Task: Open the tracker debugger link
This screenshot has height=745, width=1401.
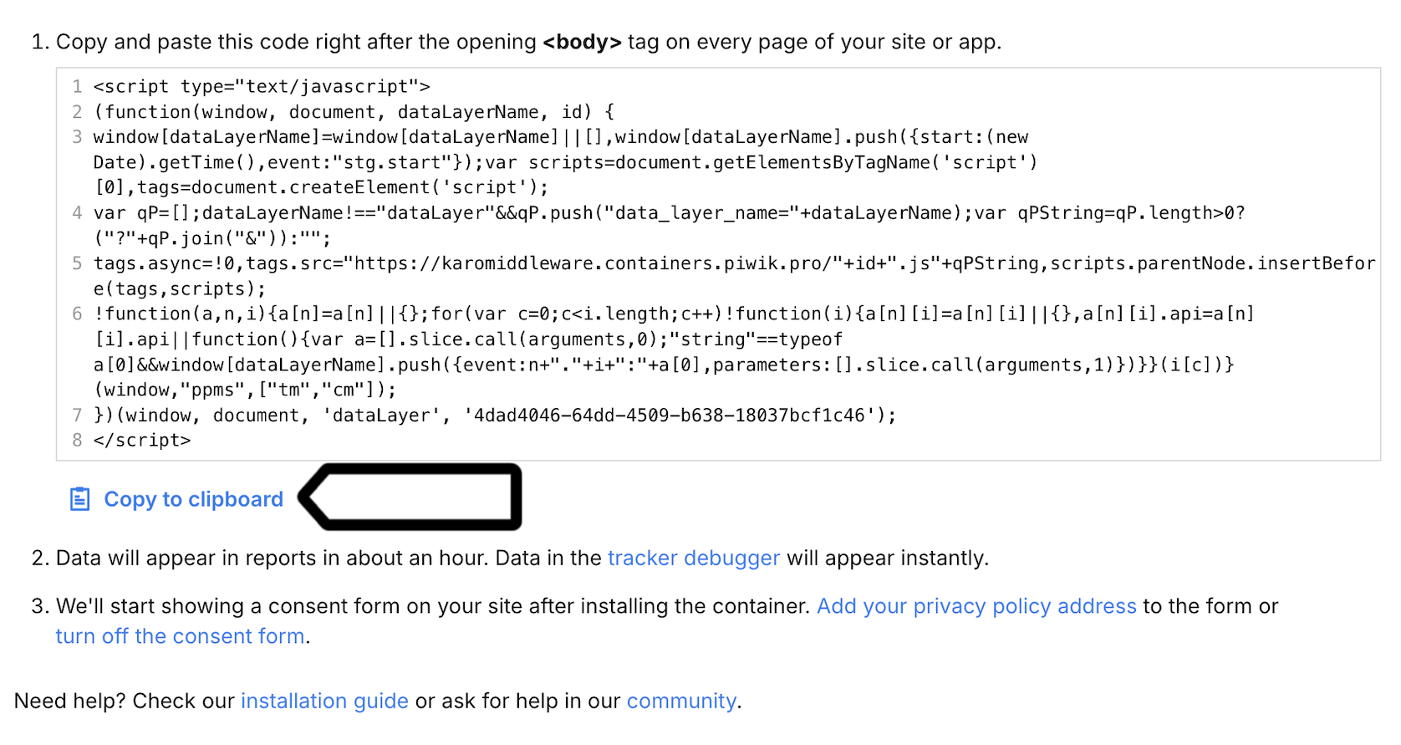Action: click(693, 558)
